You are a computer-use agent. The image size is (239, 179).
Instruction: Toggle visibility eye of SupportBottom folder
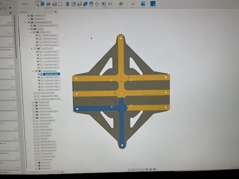coord(36,71)
